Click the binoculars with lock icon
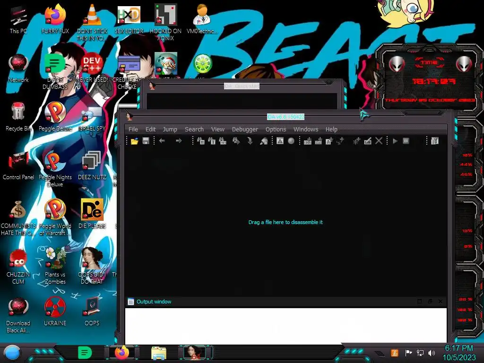The image size is (484, 363). coord(264,141)
